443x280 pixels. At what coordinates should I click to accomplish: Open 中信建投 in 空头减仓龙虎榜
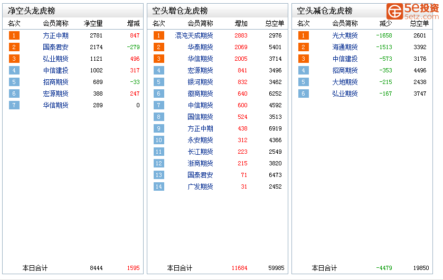(345, 59)
